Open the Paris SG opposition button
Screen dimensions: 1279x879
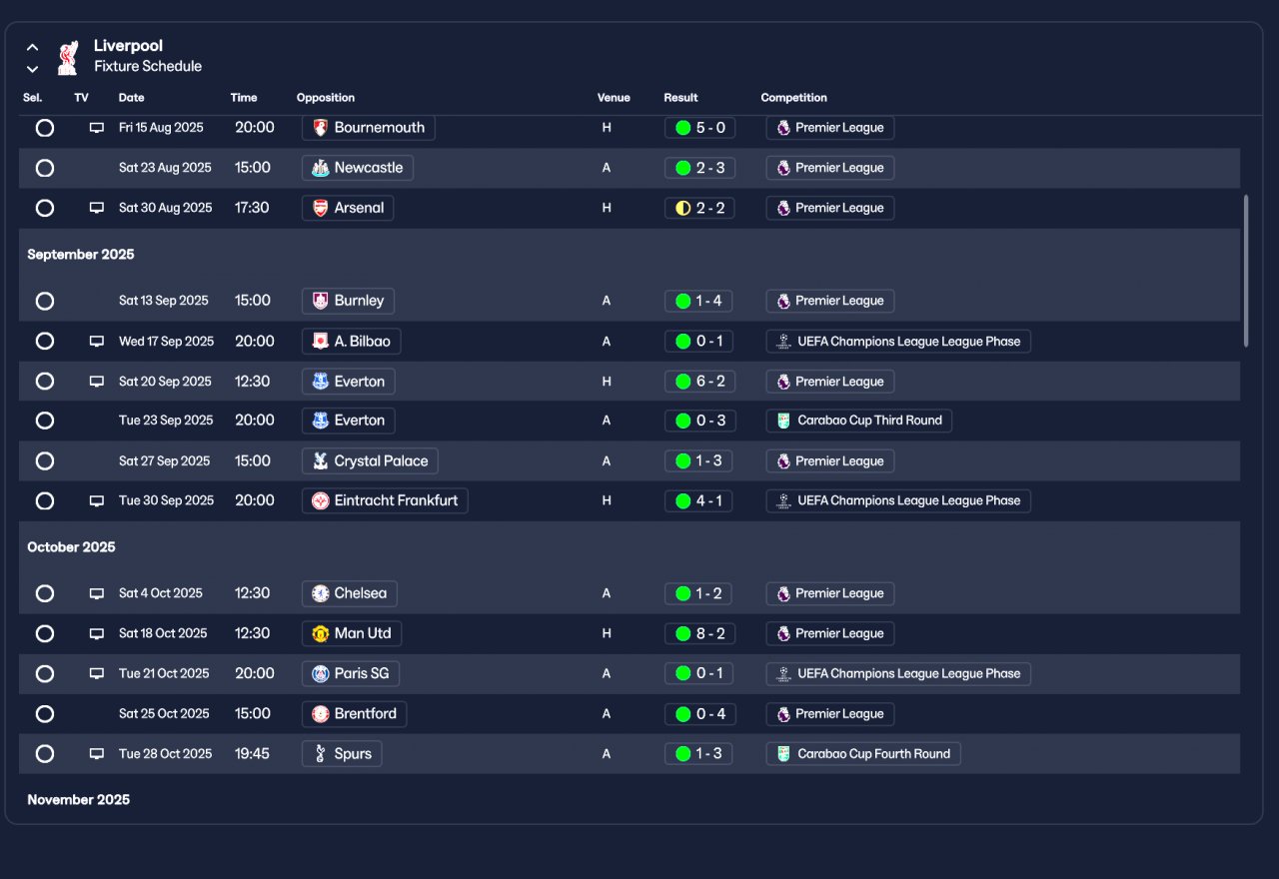coord(351,673)
